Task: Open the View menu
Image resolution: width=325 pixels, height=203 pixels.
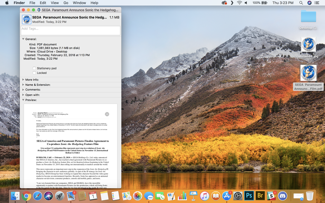Action: [x=55, y=3]
